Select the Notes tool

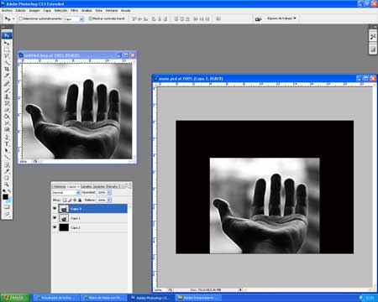(7, 164)
